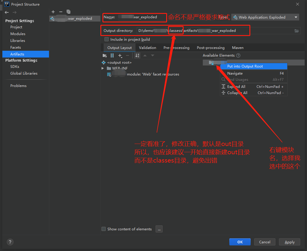Image resolution: width=307 pixels, height=251 pixels.
Task: Open Facets settings page
Action: [15, 47]
